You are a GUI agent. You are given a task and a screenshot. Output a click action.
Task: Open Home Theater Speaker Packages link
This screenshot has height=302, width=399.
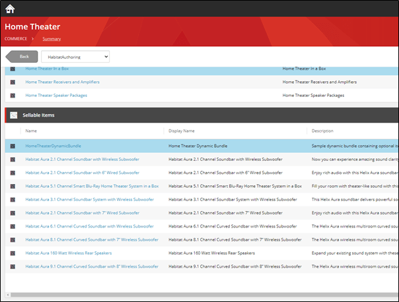point(56,96)
